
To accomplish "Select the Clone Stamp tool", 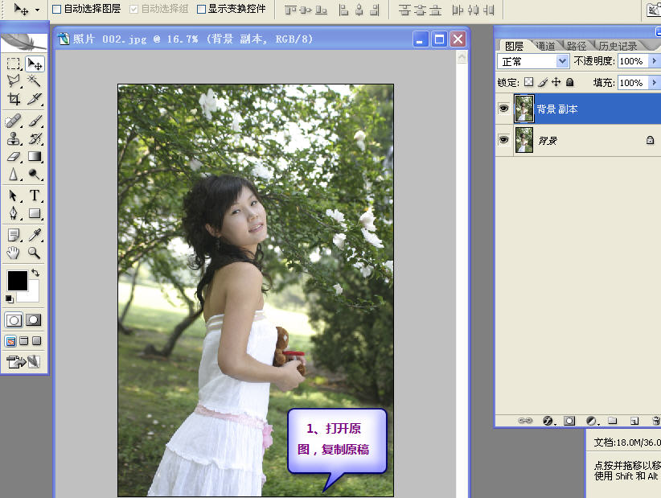I will pyautogui.click(x=14, y=138).
